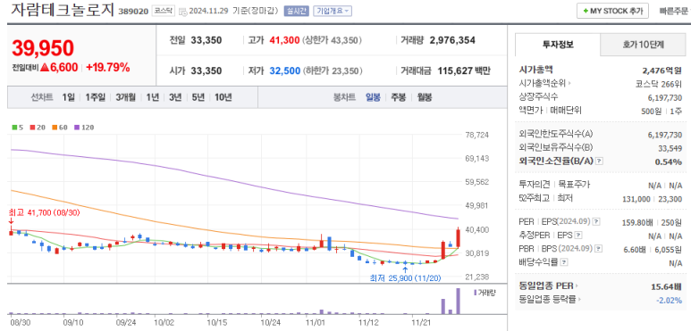Click the 거래량 volume legend marker

[x=485, y=293]
